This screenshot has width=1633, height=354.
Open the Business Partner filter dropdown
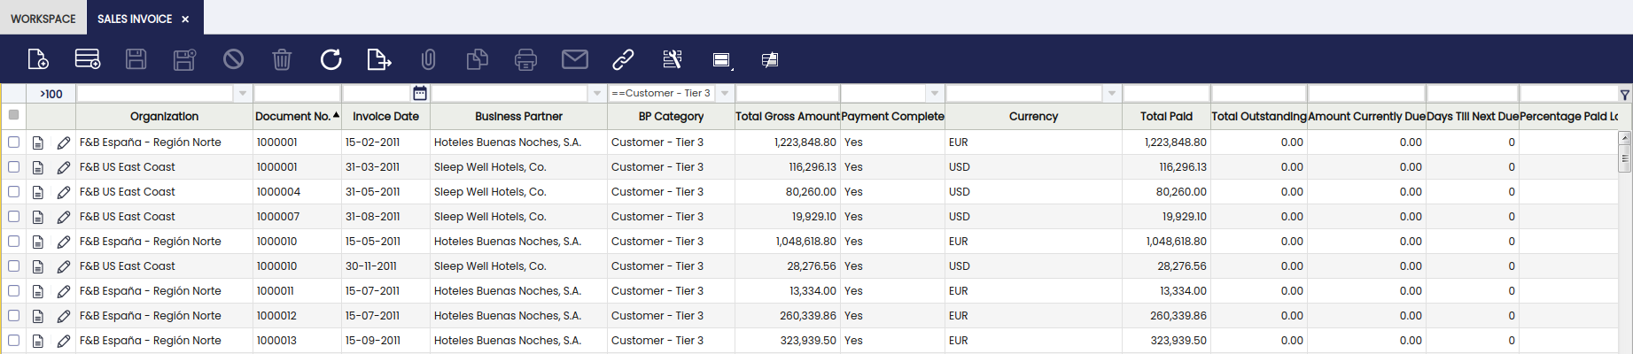(597, 93)
